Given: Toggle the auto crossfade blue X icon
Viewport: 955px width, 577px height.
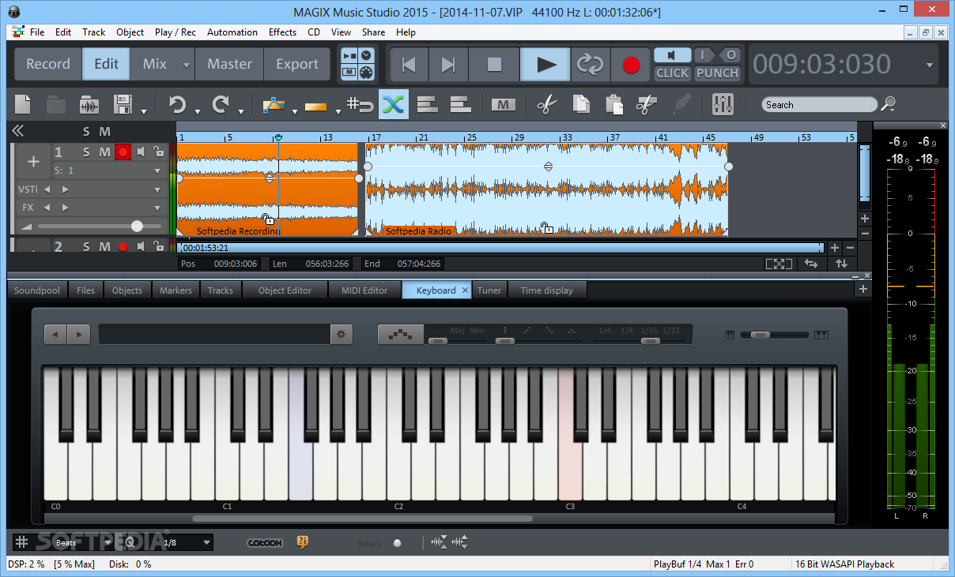Looking at the screenshot, I should [393, 104].
